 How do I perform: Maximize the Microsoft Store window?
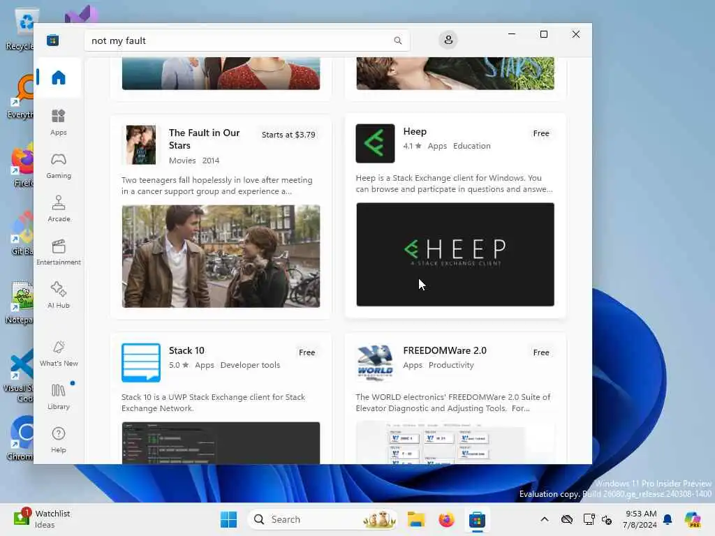click(x=543, y=34)
